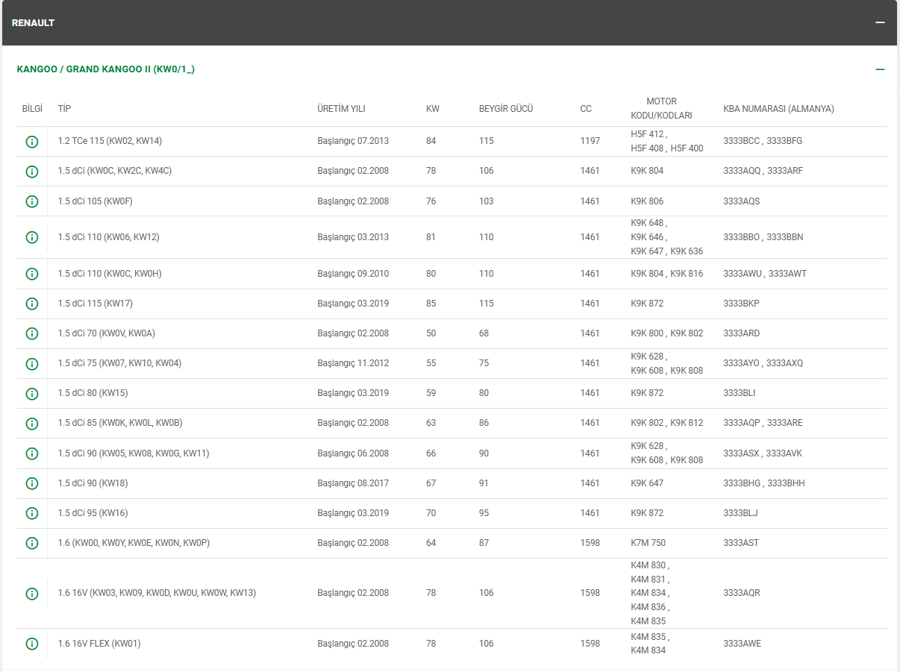Click the RENAULT header title
Image resolution: width=900 pixels, height=672 pixels.
click(x=33, y=22)
